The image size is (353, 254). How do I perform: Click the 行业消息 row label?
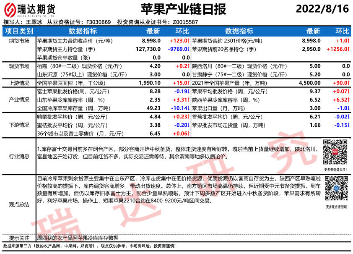(x=19, y=156)
